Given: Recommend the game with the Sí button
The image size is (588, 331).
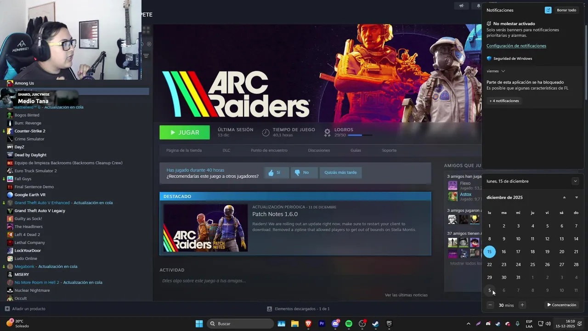Looking at the screenshot, I should tap(277, 172).
